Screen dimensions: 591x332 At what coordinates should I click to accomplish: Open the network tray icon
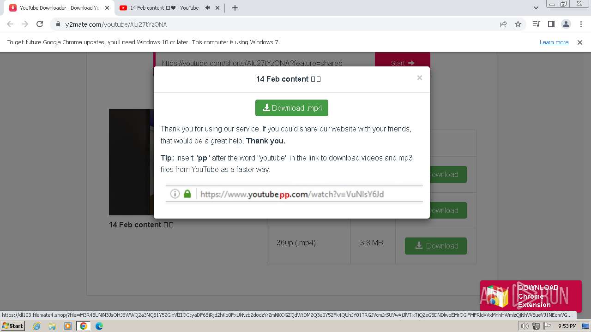[536, 326]
